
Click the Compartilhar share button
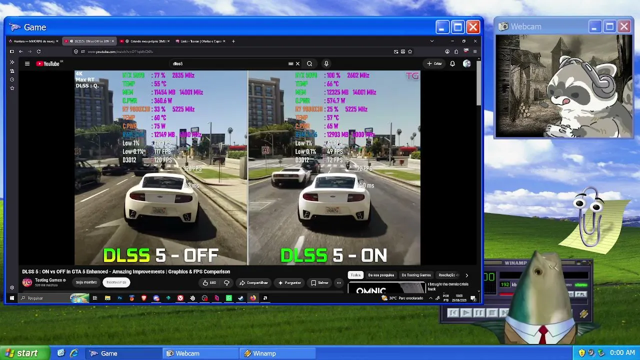click(253, 282)
